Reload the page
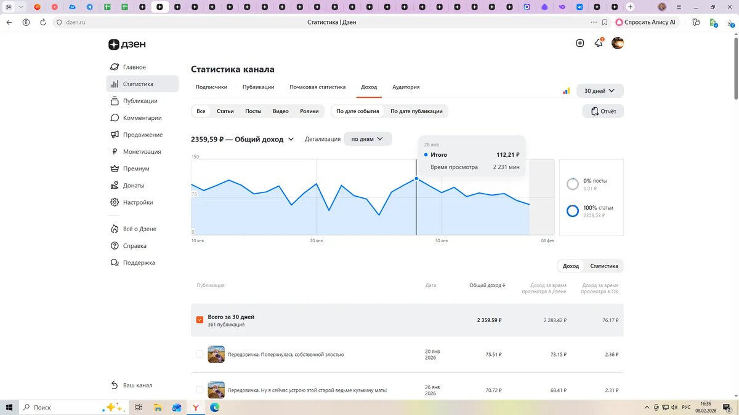Screen dimensions: 739x415 [43, 22]
